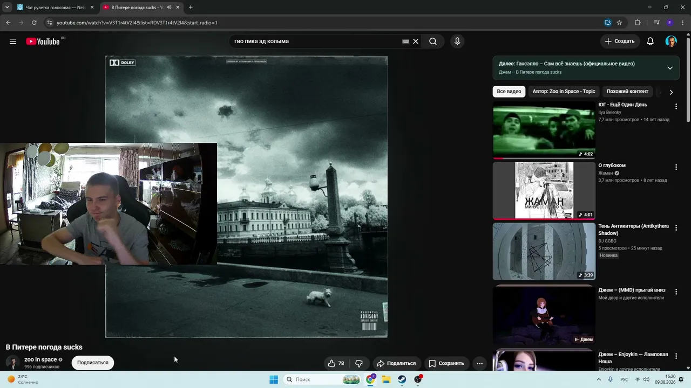Open the tab search dropdown
This screenshot has width=691, height=388.
point(7,8)
